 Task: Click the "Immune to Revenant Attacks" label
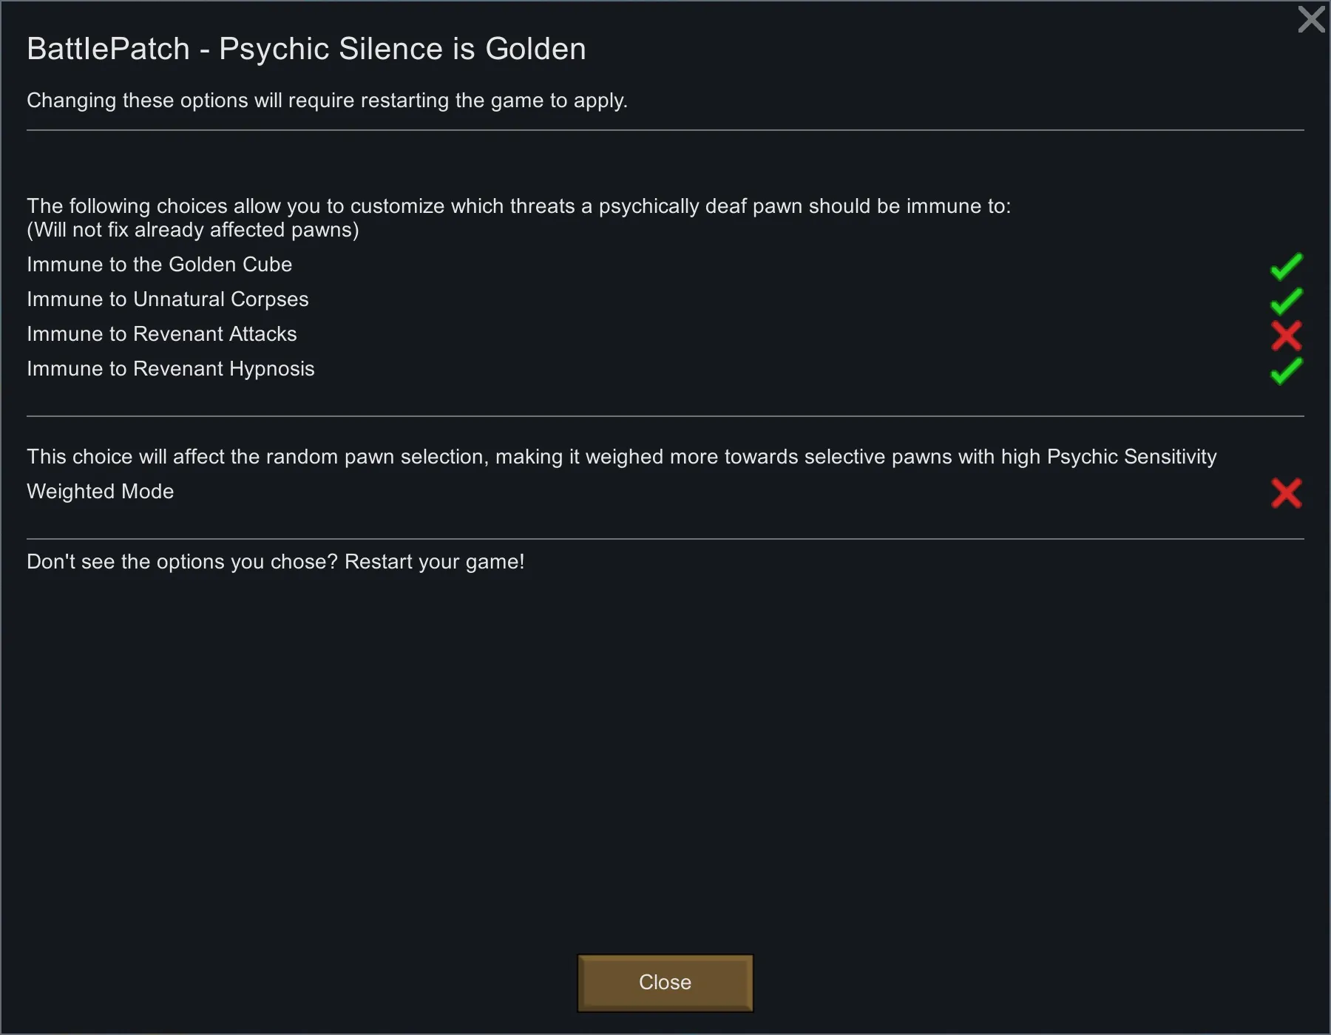pyautogui.click(x=161, y=334)
